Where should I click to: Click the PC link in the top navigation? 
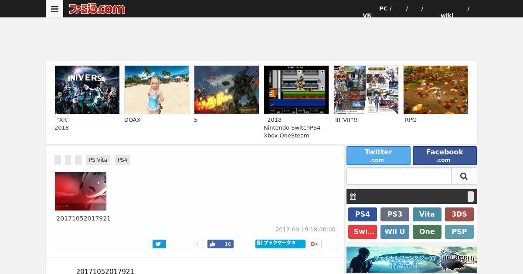click(384, 8)
